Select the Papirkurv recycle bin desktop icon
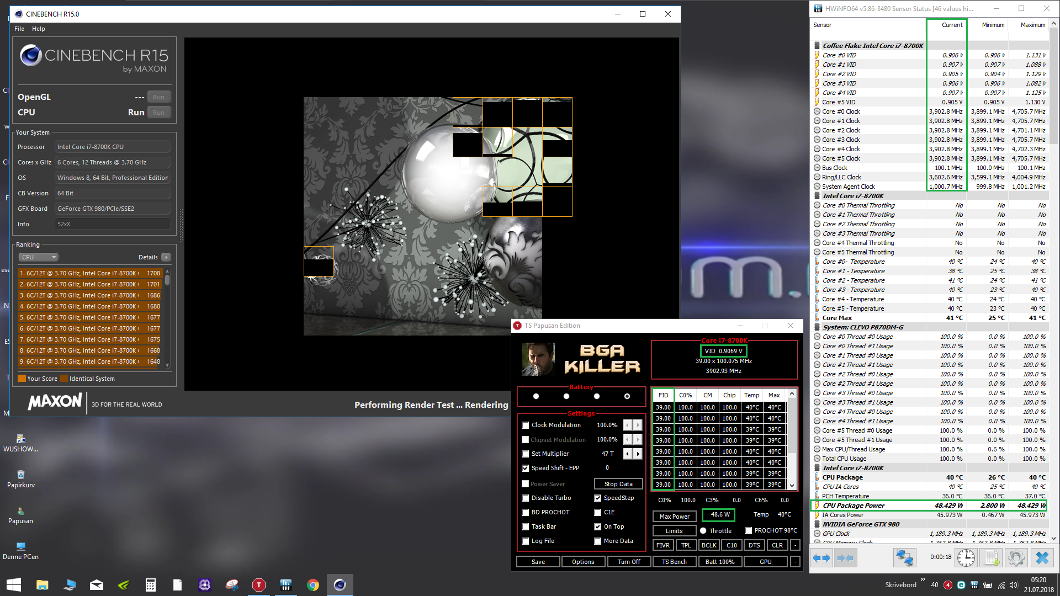The width and height of the screenshot is (1060, 596). coord(21,475)
